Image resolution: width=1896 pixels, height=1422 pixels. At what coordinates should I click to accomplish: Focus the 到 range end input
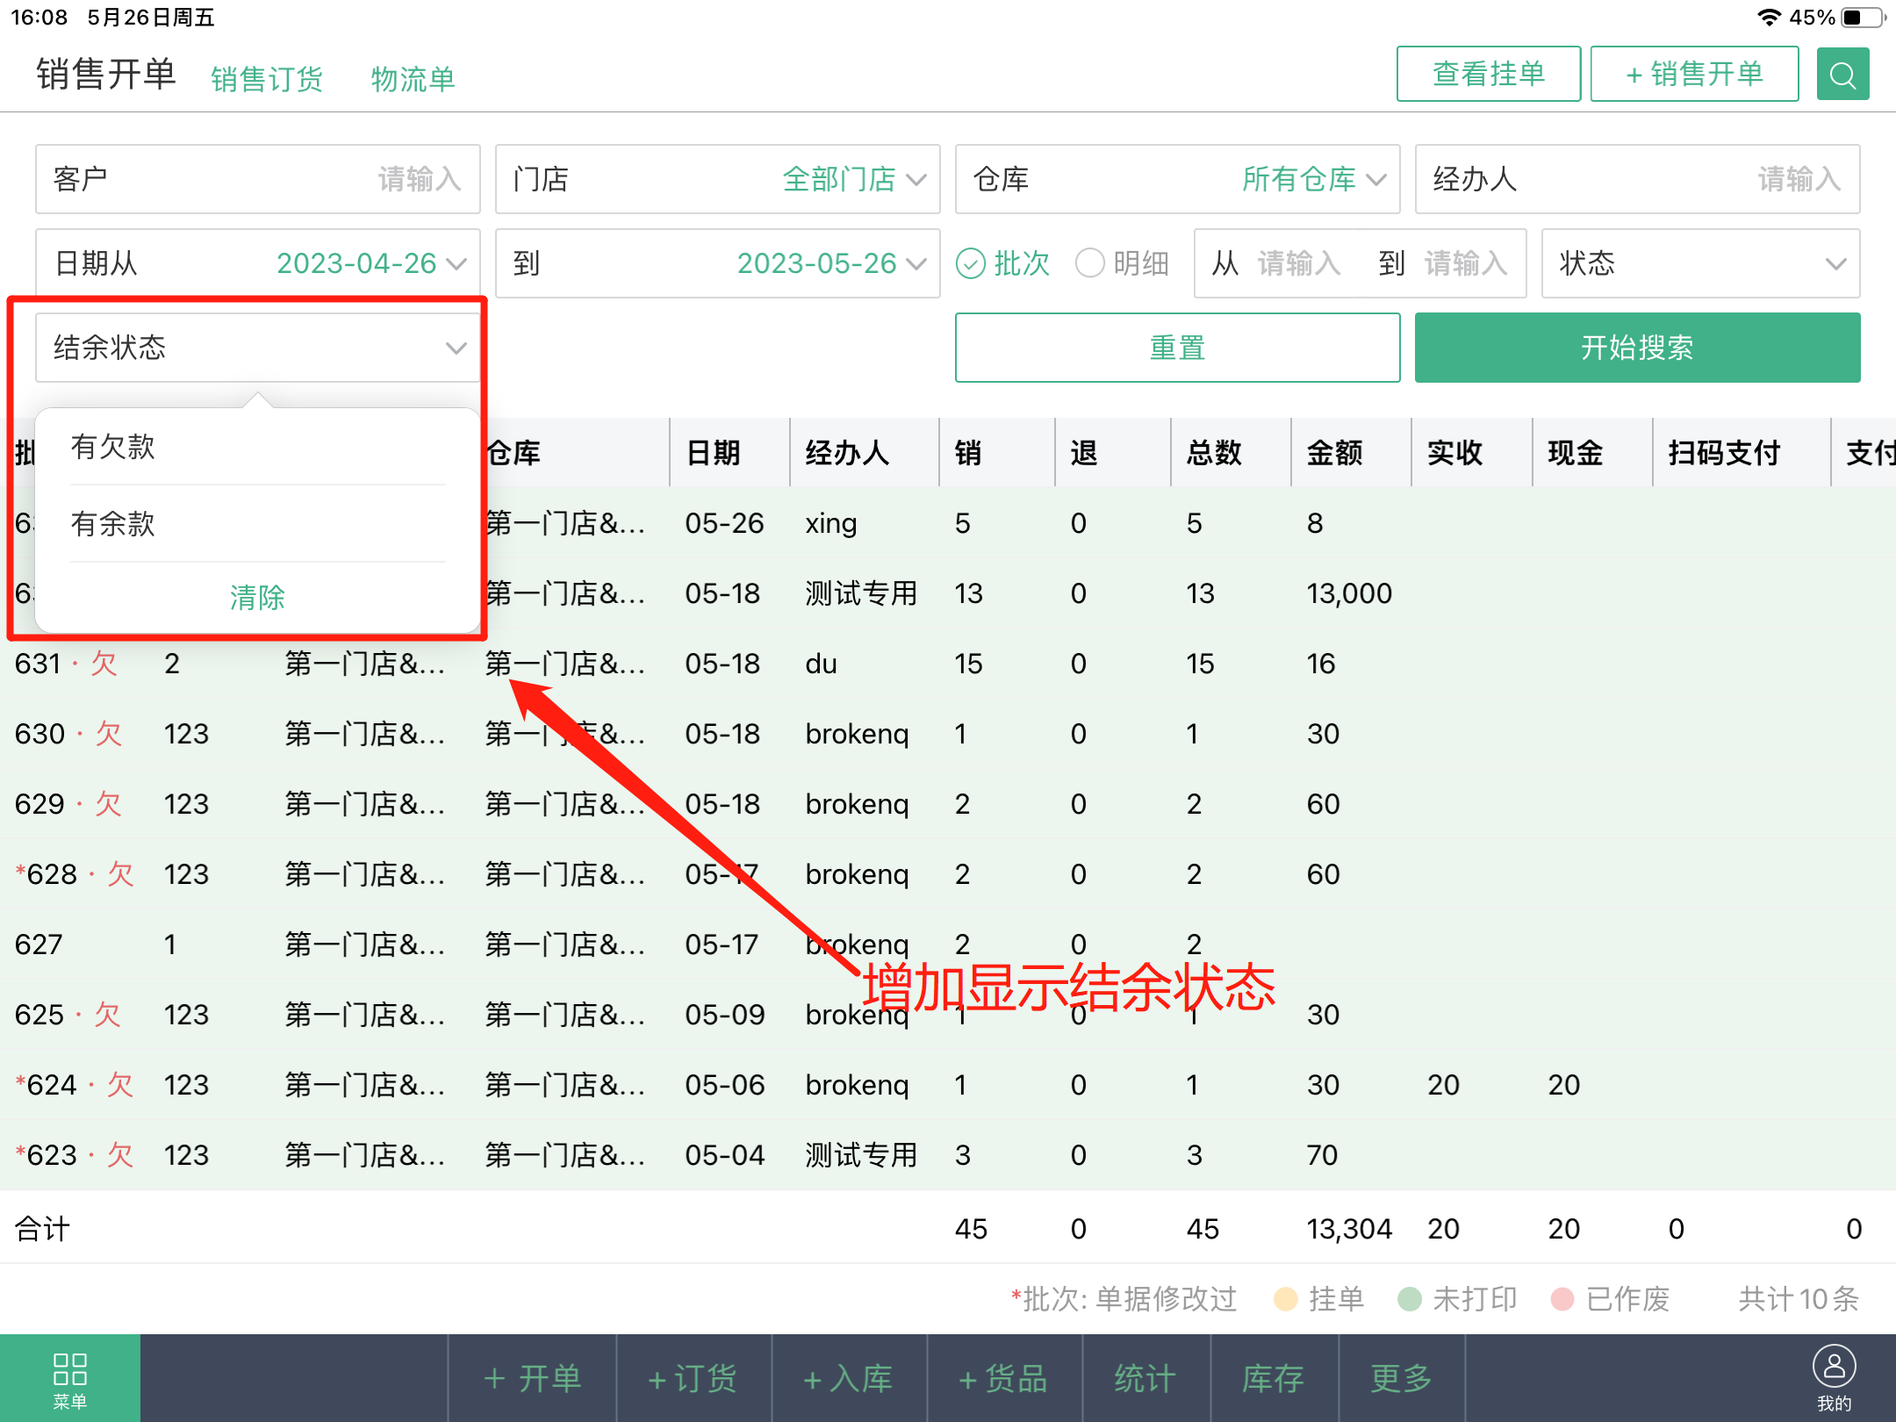click(x=1466, y=263)
